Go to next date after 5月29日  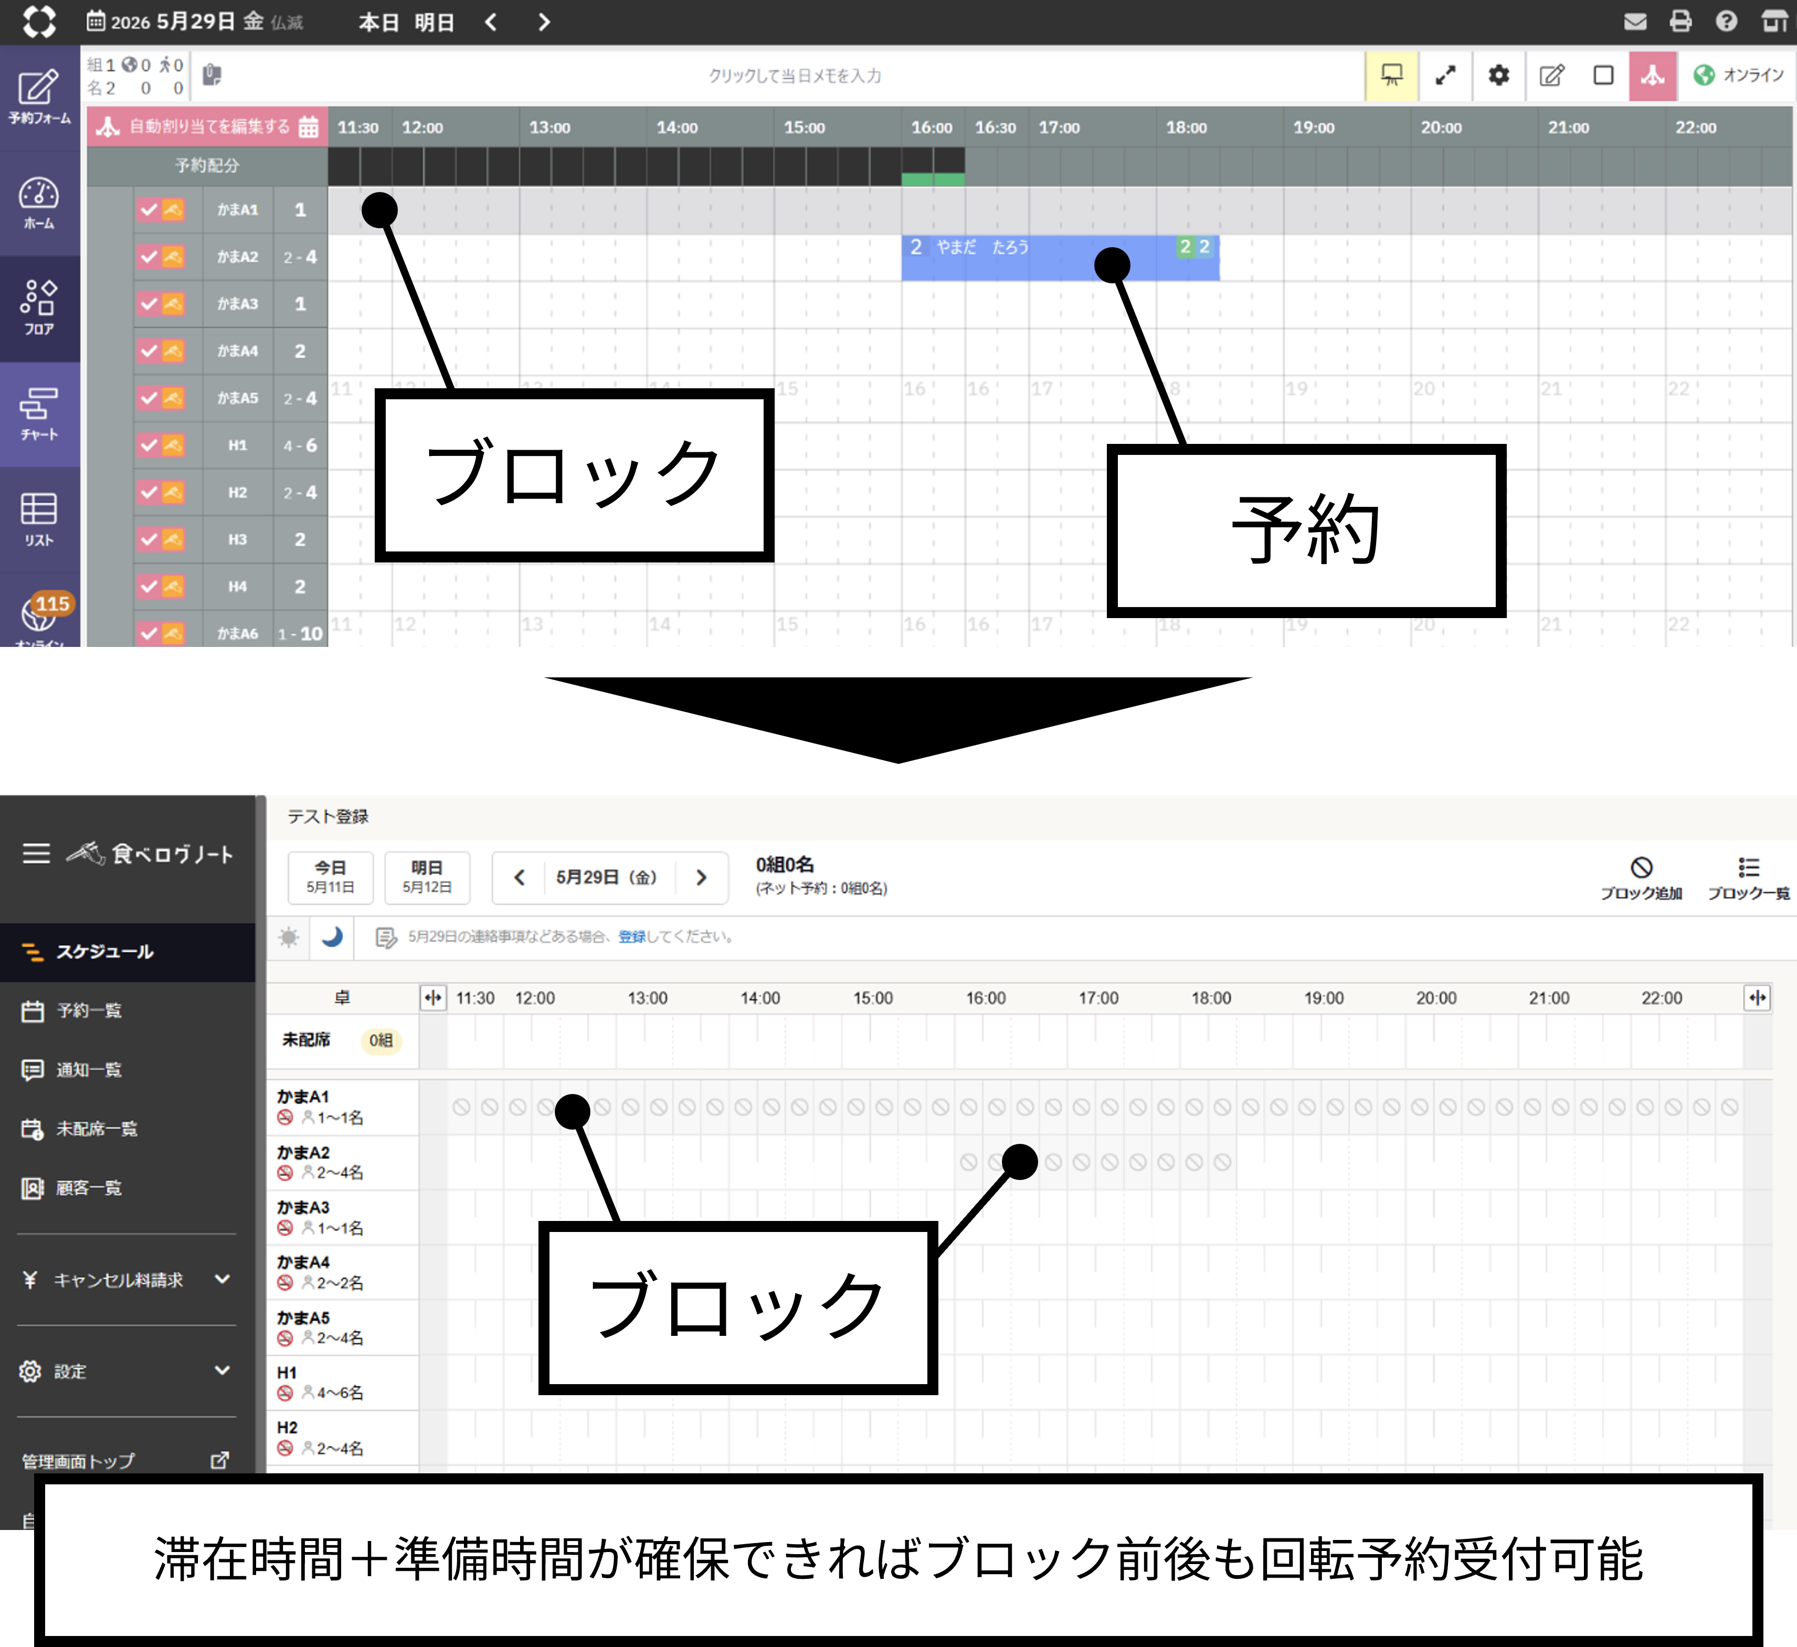click(x=702, y=877)
